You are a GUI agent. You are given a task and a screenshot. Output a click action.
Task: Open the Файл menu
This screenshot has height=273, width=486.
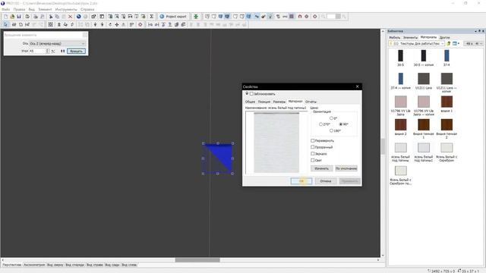pyautogui.click(x=6, y=9)
